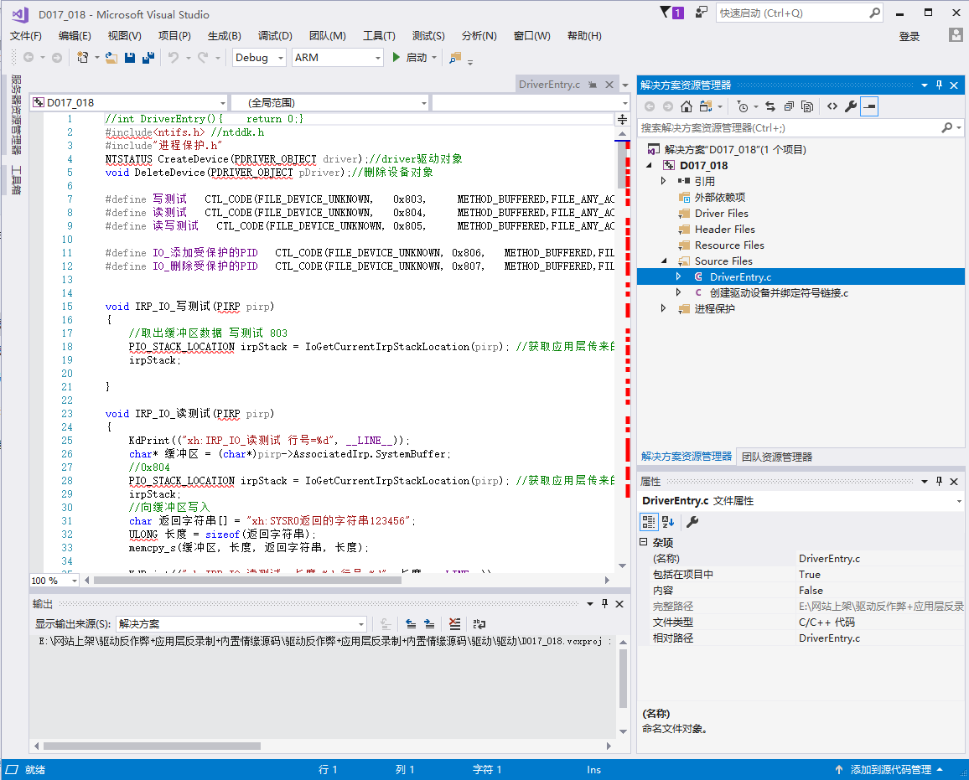The image size is (969, 780).
Task: Click the 启动 start debugging button
Action: (x=409, y=58)
